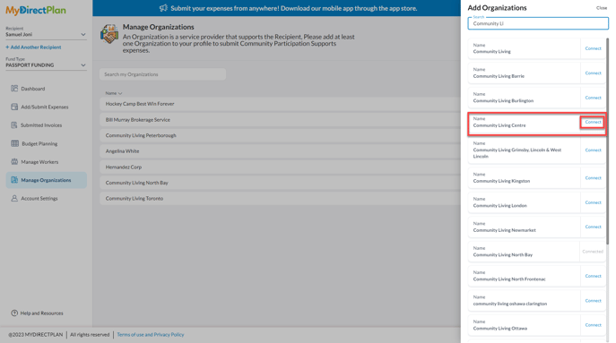Select Hernandez Corp row

(280, 167)
